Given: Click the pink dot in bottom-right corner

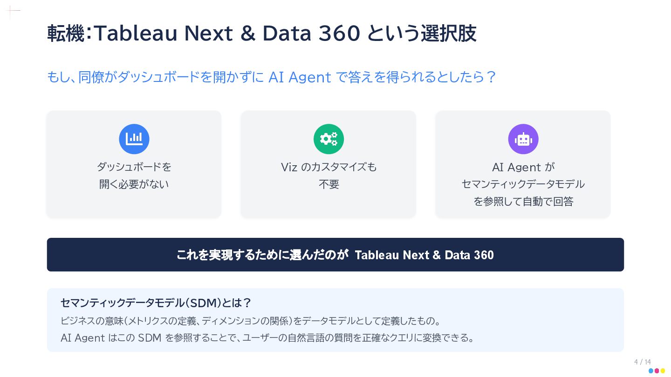Looking at the screenshot, I should tap(657, 371).
